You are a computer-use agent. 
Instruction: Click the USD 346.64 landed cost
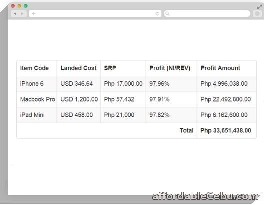tap(77, 84)
